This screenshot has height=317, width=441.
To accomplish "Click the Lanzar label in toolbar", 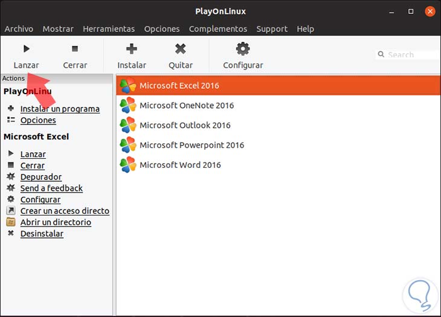I will click(26, 65).
